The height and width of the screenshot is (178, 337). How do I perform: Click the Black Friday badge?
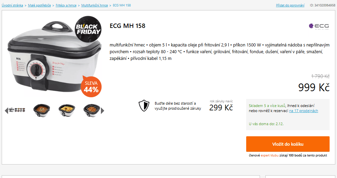click(x=88, y=29)
